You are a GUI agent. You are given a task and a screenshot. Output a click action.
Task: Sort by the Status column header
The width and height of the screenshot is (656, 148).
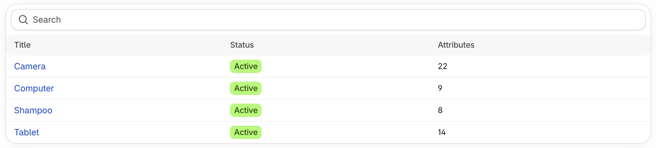click(x=242, y=45)
